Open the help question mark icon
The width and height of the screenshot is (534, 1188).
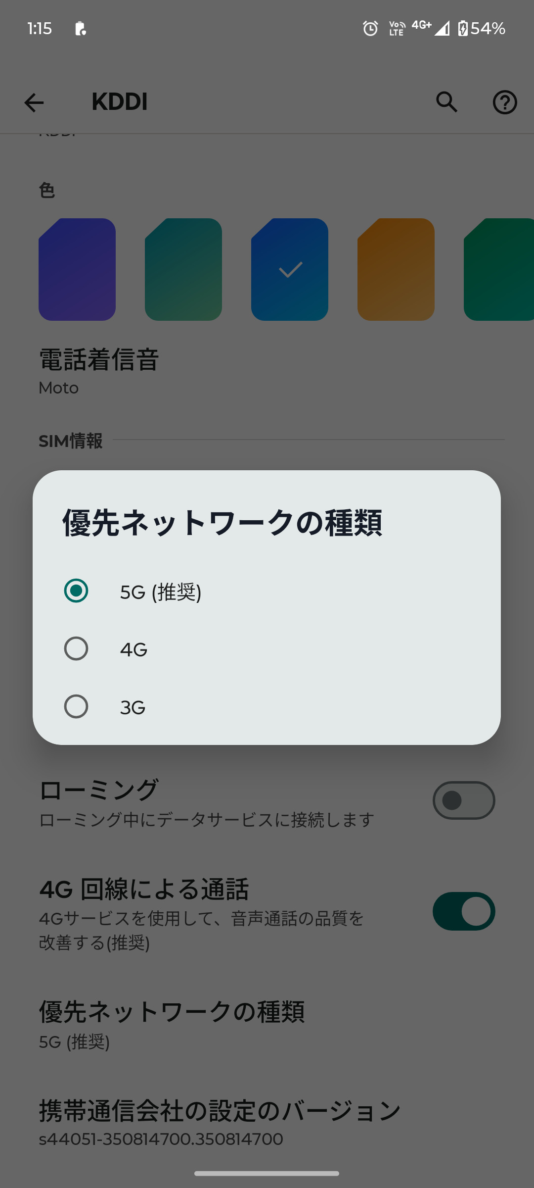click(504, 102)
